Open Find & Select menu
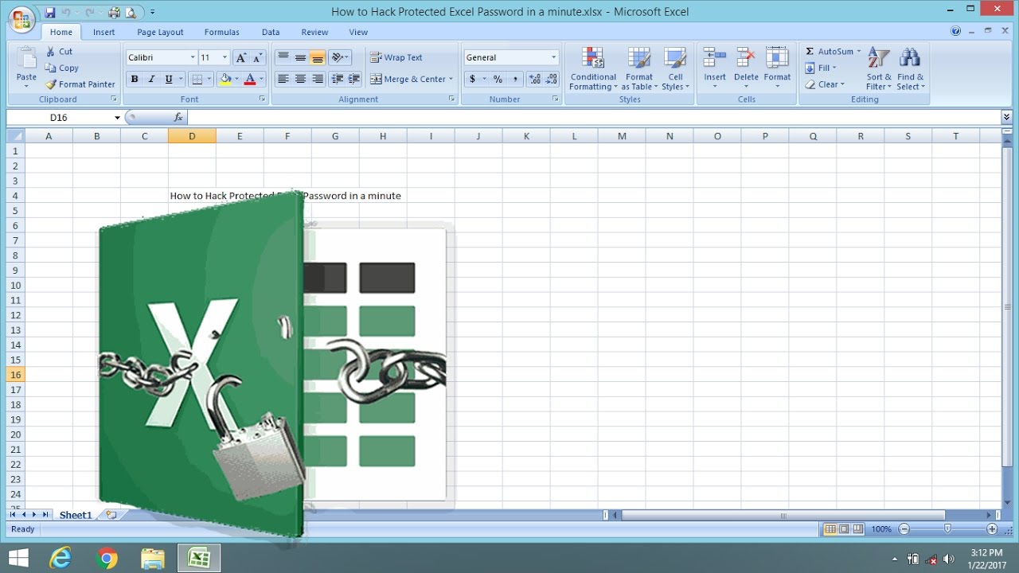Screen dimensions: 1019x573 tap(911, 68)
